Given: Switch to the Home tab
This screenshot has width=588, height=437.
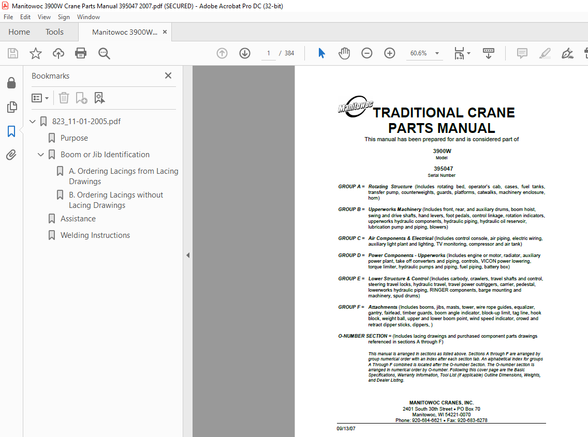Looking at the screenshot, I should coord(19,32).
